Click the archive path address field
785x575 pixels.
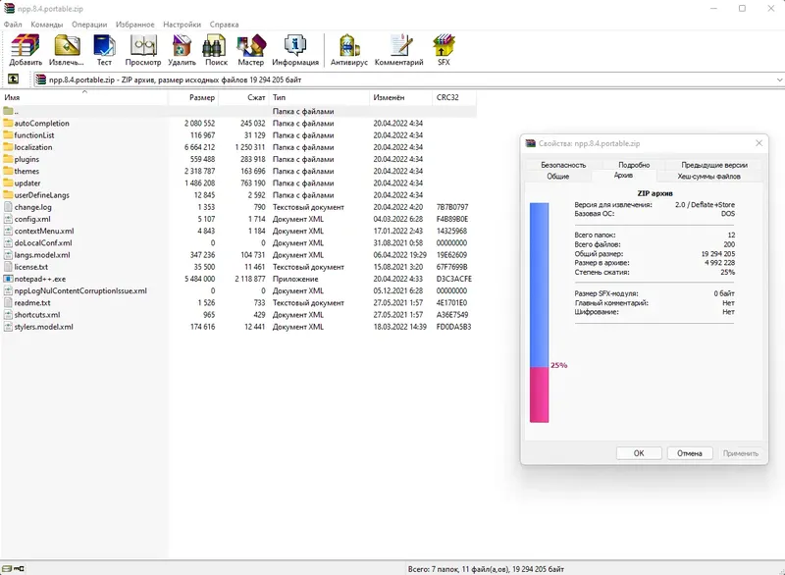pyautogui.click(x=408, y=79)
